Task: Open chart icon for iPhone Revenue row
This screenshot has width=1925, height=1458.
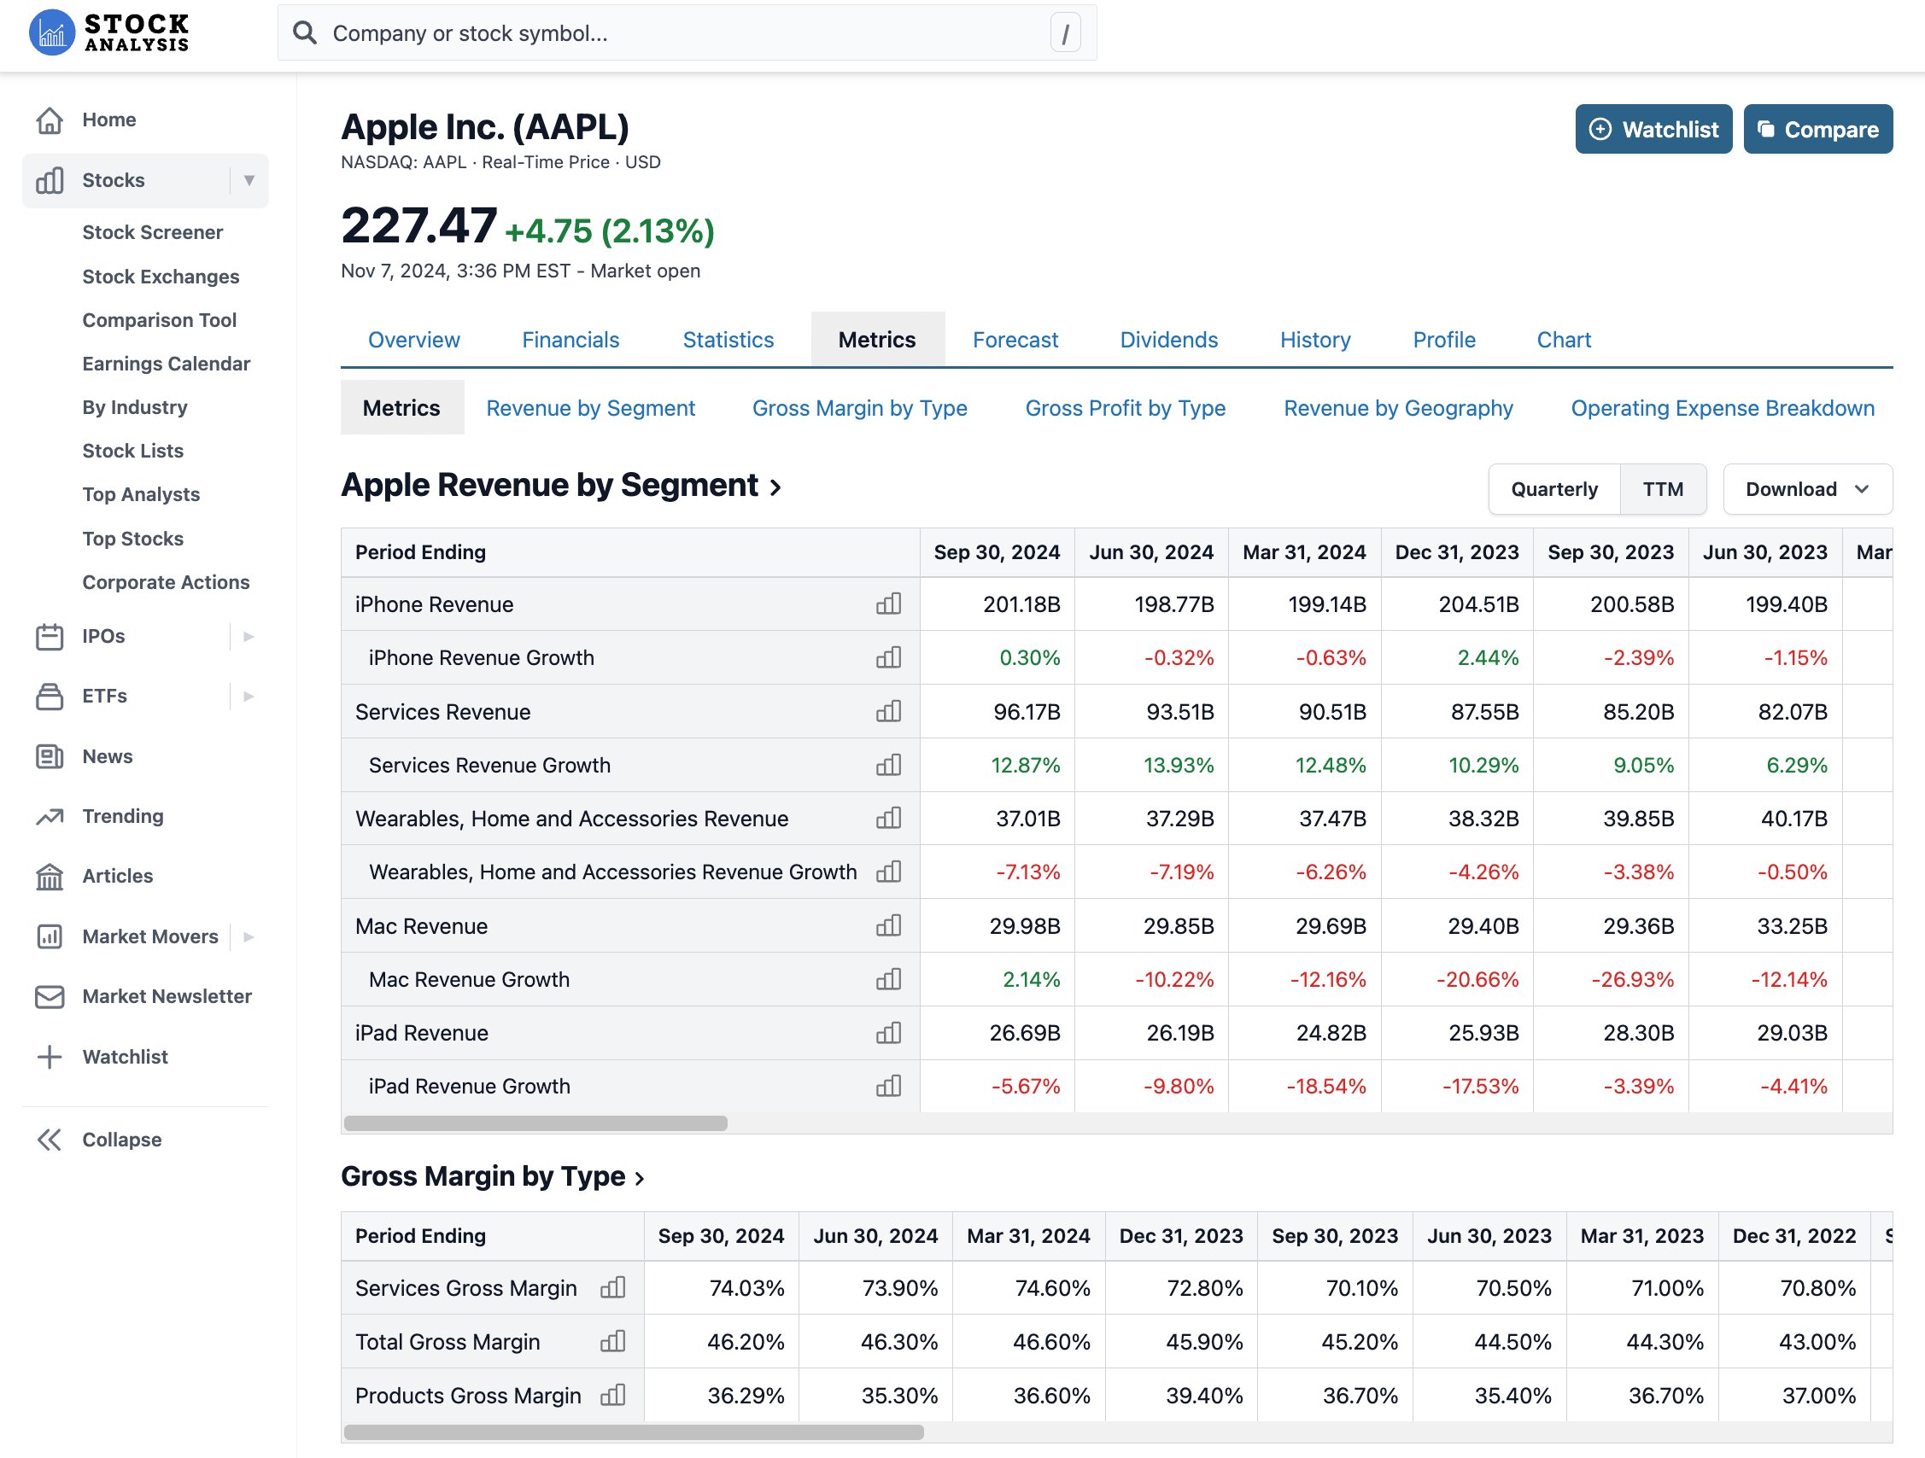Action: 888,604
